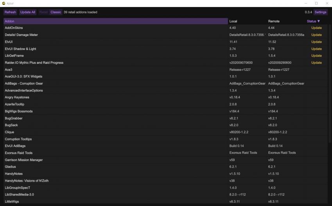Click app version number 0.3.4
Screen dimensions: 332x206
pyautogui.click(x=308, y=12)
